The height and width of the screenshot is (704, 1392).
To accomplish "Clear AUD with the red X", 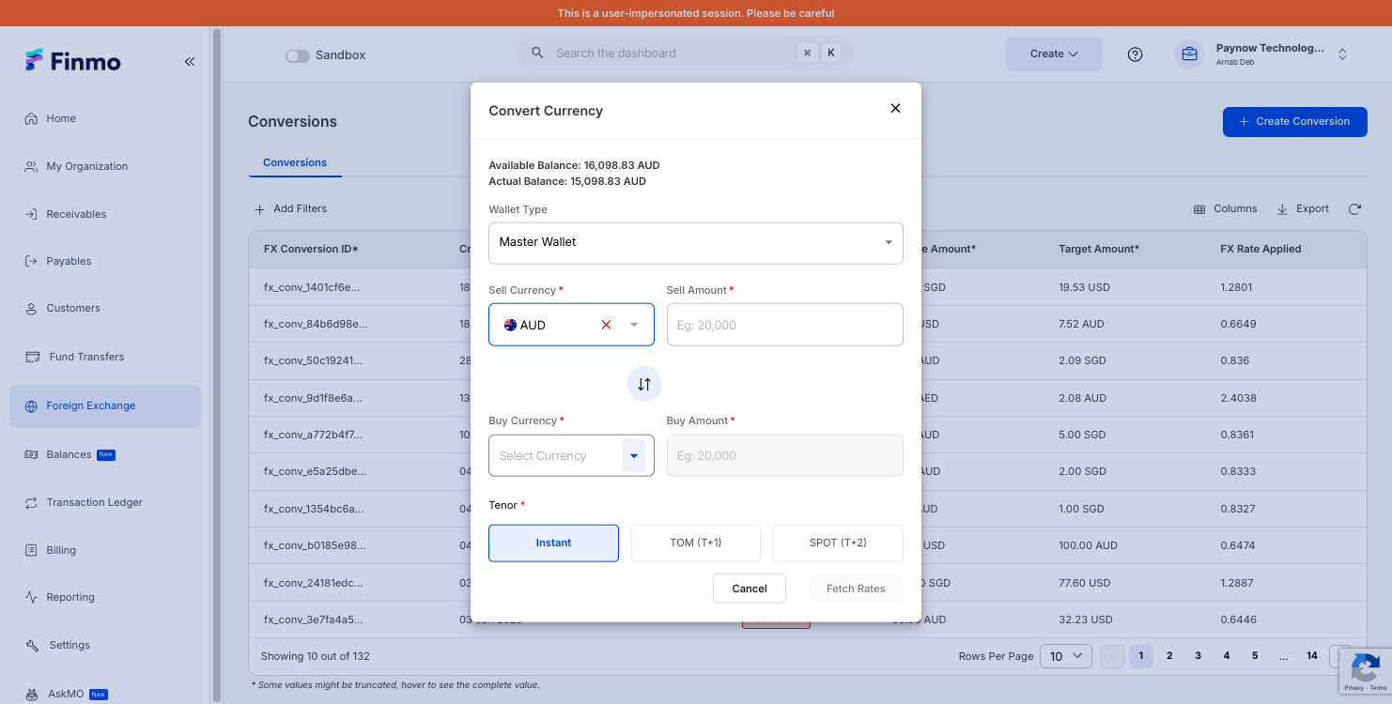I will point(606,325).
